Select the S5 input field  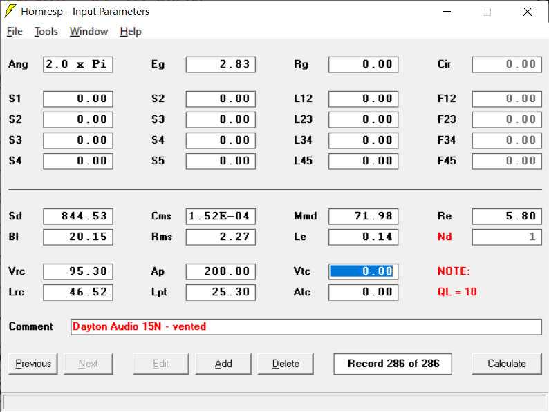point(221,161)
